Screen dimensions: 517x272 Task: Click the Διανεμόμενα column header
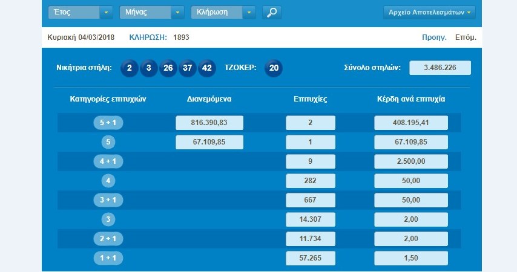(209, 99)
